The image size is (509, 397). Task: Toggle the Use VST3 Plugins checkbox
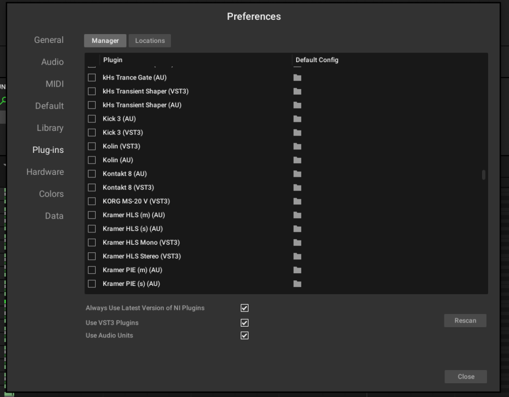pos(244,323)
